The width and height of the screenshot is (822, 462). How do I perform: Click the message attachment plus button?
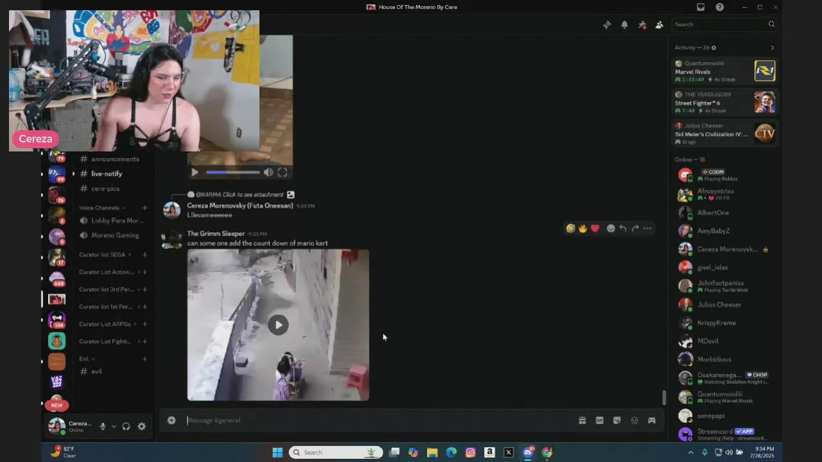point(171,420)
